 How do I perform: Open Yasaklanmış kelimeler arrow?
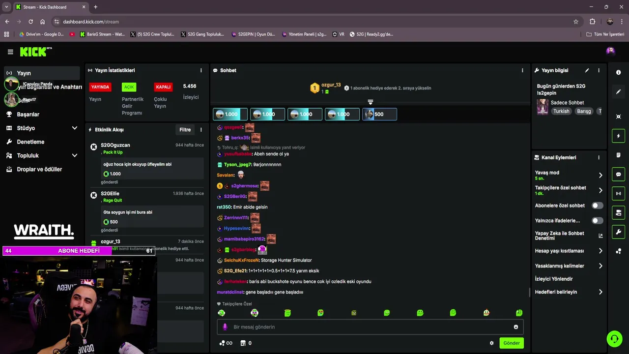click(600, 266)
